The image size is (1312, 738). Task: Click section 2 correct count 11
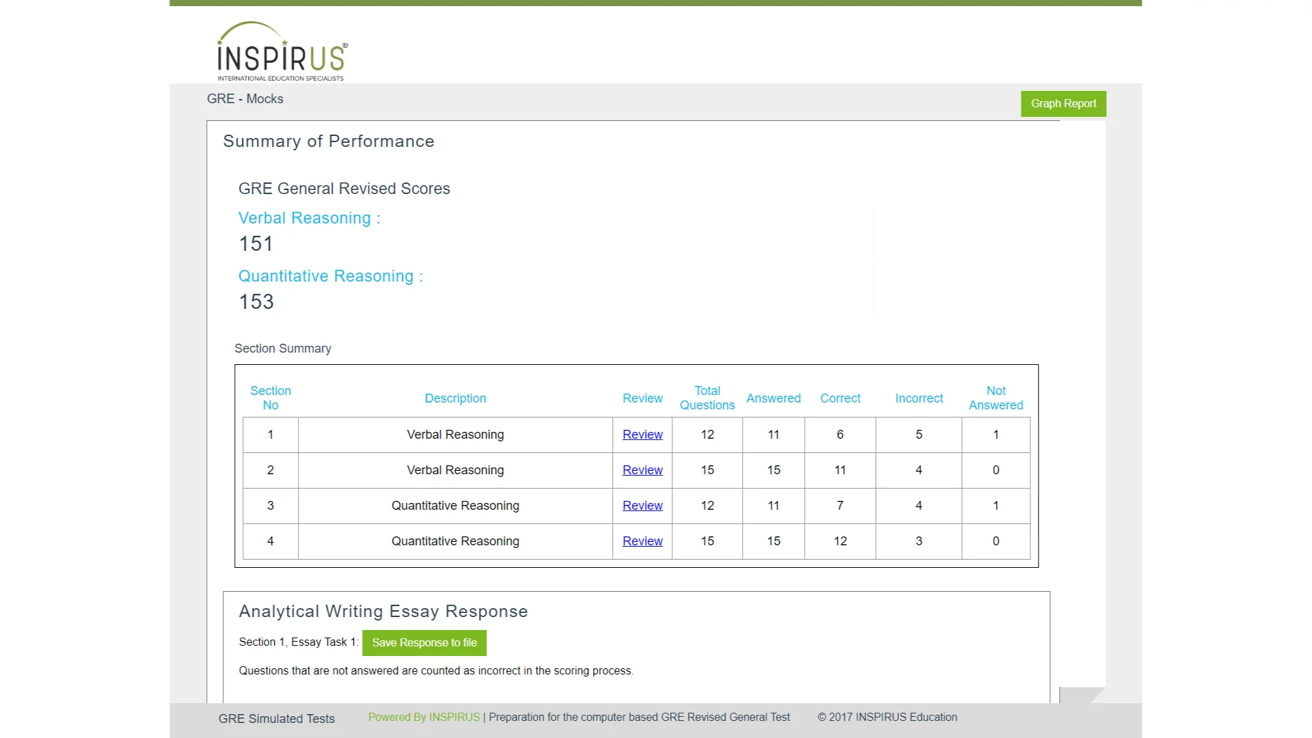pyautogui.click(x=840, y=470)
